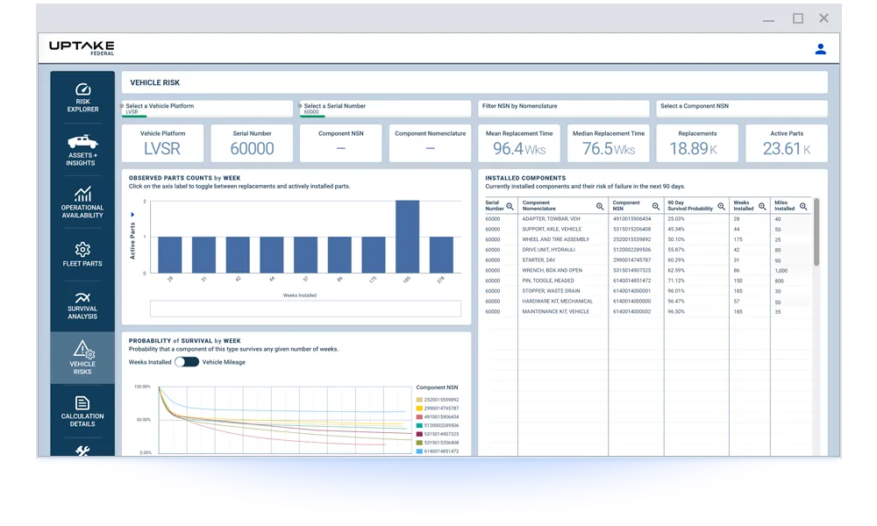Viewport: 877px width, 526px height.
Task: Click the bar for week 28
Action: tap(169, 255)
